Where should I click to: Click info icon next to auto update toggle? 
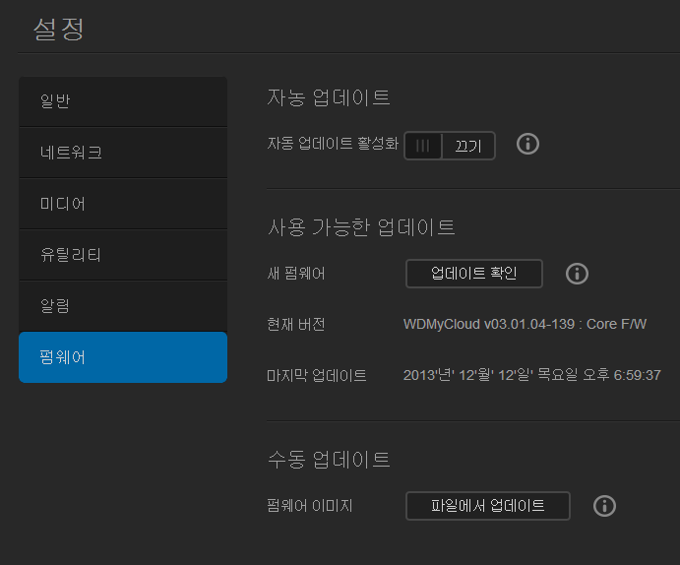coord(528,145)
